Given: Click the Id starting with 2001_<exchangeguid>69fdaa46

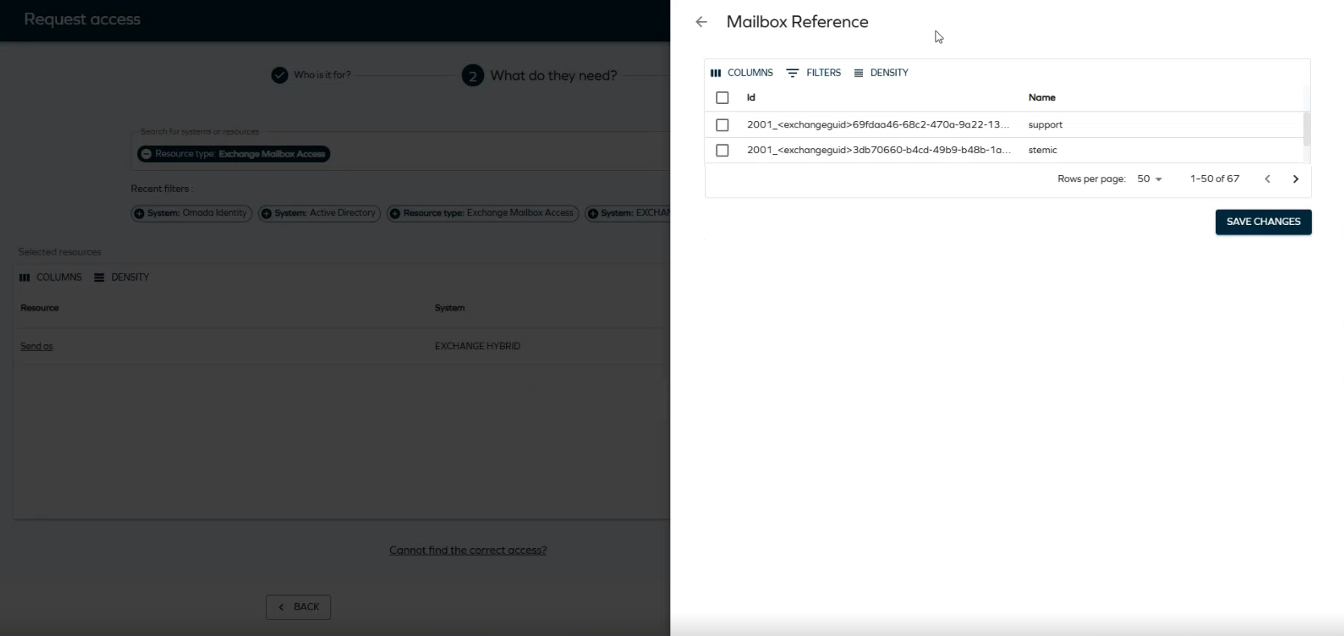Looking at the screenshot, I should [877, 125].
